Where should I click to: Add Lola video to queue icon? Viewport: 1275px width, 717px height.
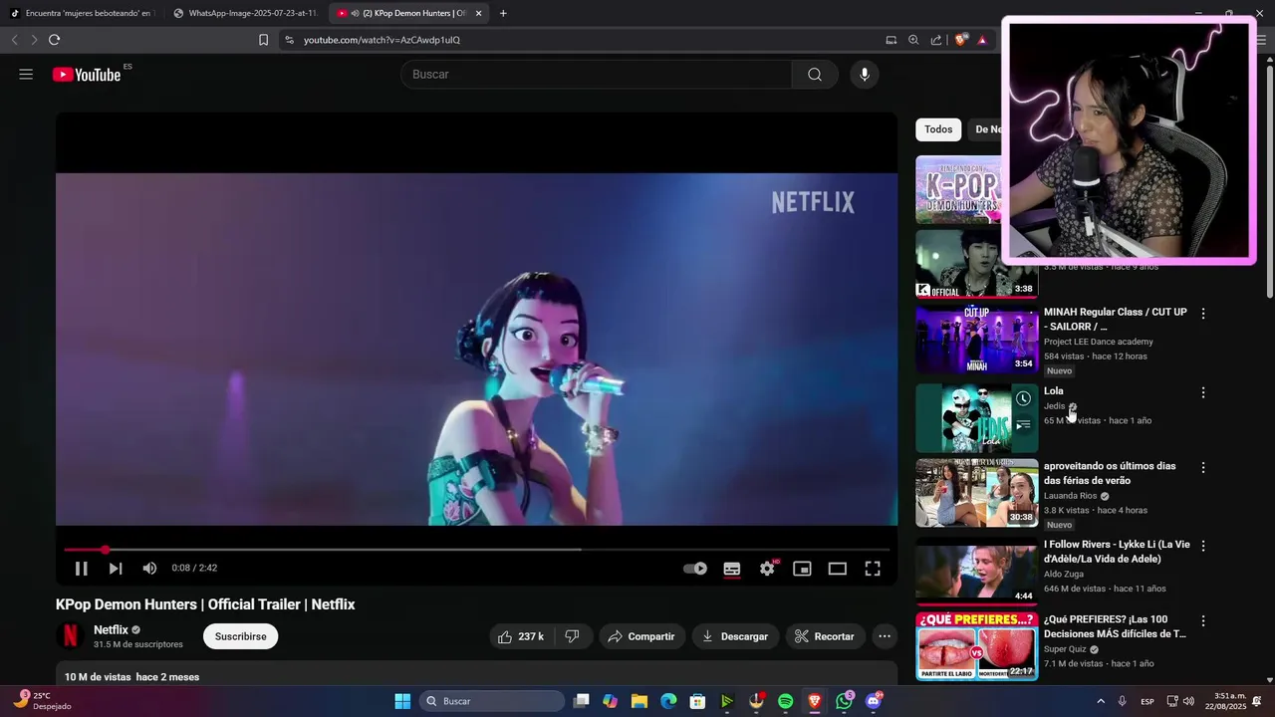(1023, 425)
